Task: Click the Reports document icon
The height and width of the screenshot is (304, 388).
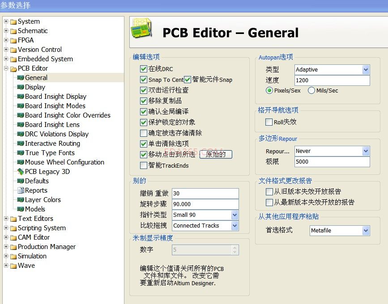Action: coord(21,190)
